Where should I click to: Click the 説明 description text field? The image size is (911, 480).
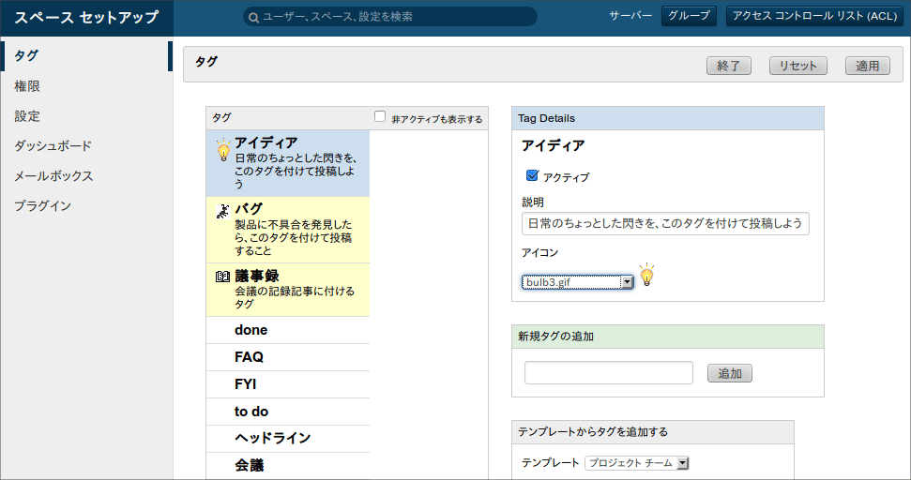pos(665,223)
